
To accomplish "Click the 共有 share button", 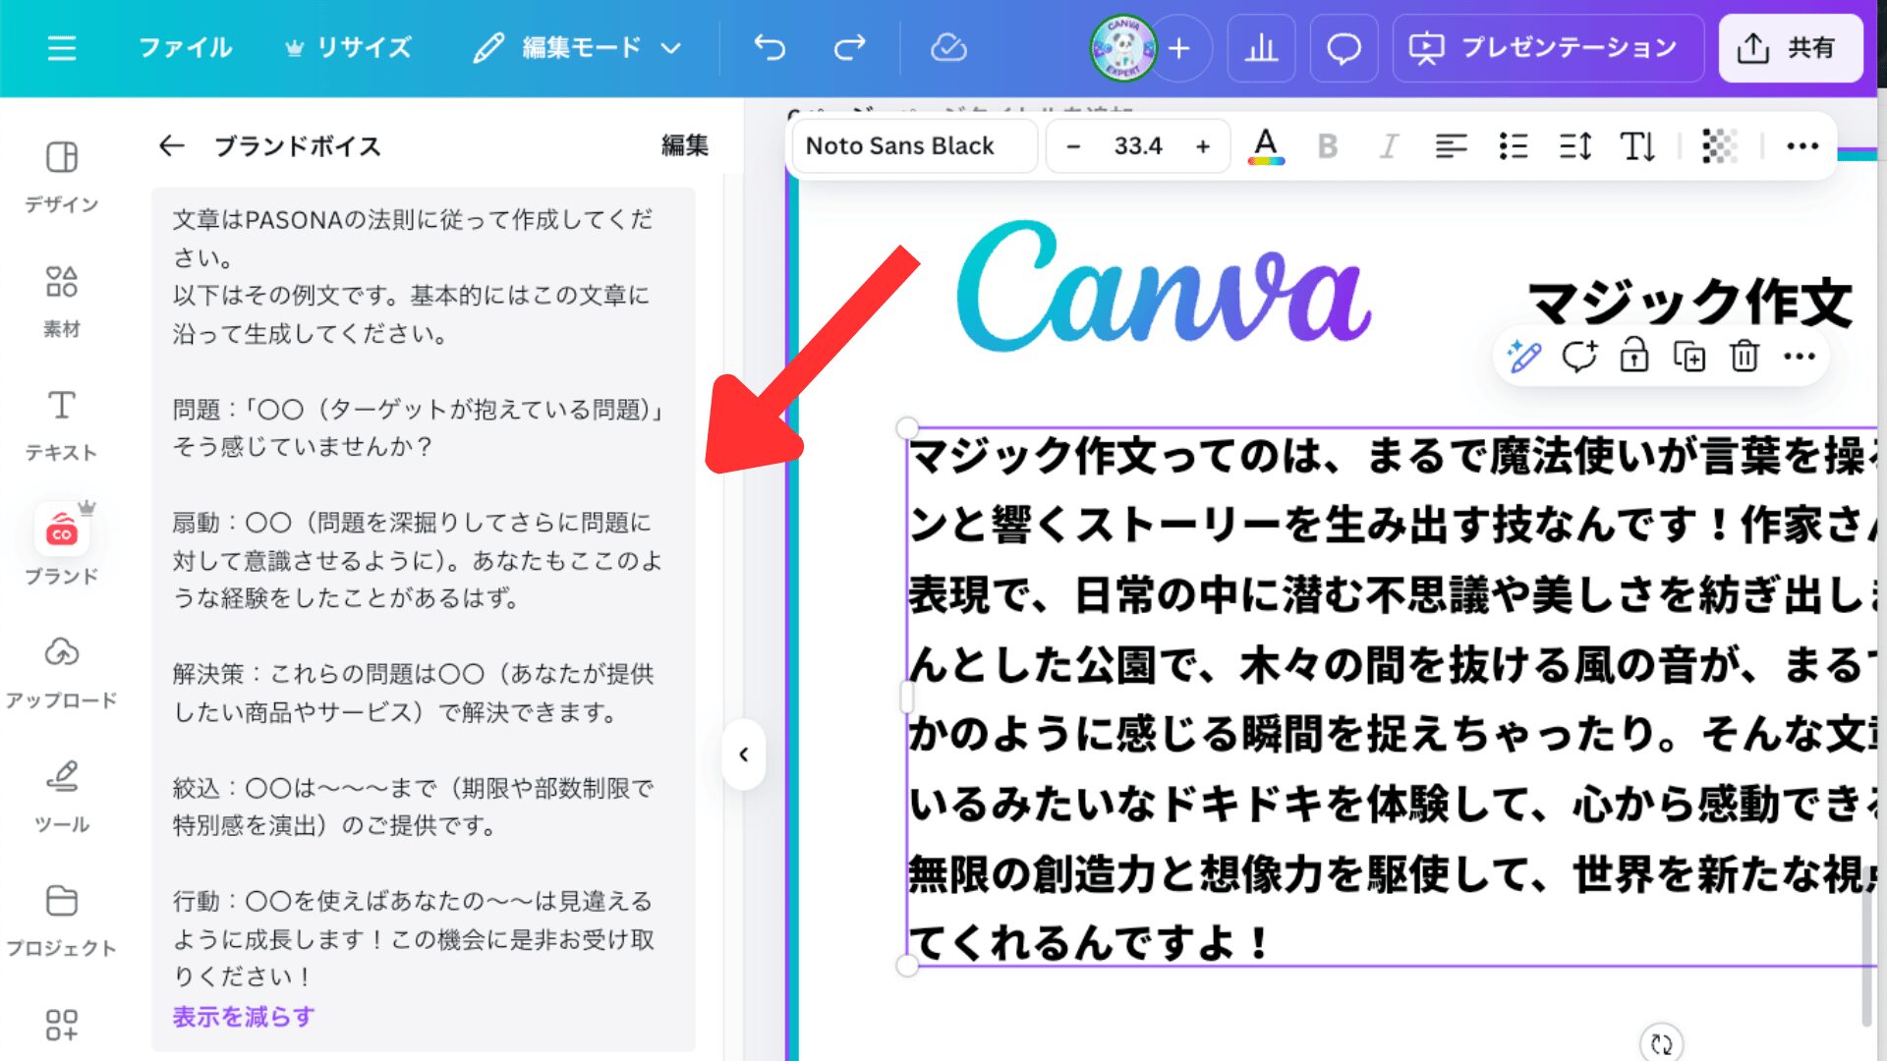I will [x=1790, y=48].
